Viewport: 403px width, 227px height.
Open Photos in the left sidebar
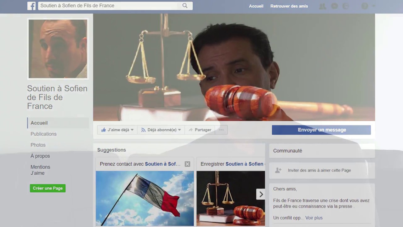click(x=38, y=145)
